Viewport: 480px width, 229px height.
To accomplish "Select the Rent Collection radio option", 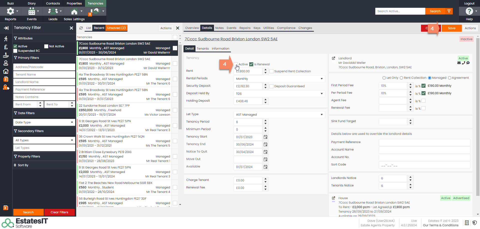I will tap(401, 78).
